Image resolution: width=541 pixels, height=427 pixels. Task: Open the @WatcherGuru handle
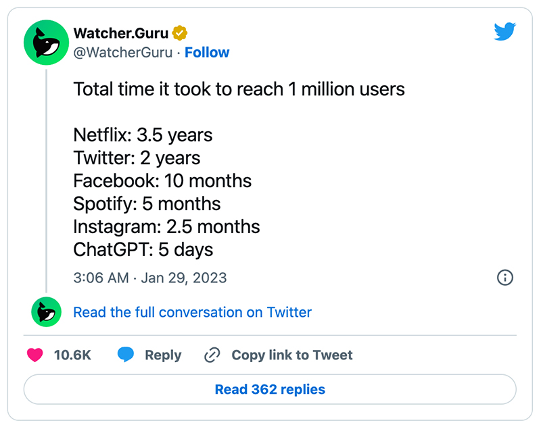tap(123, 53)
